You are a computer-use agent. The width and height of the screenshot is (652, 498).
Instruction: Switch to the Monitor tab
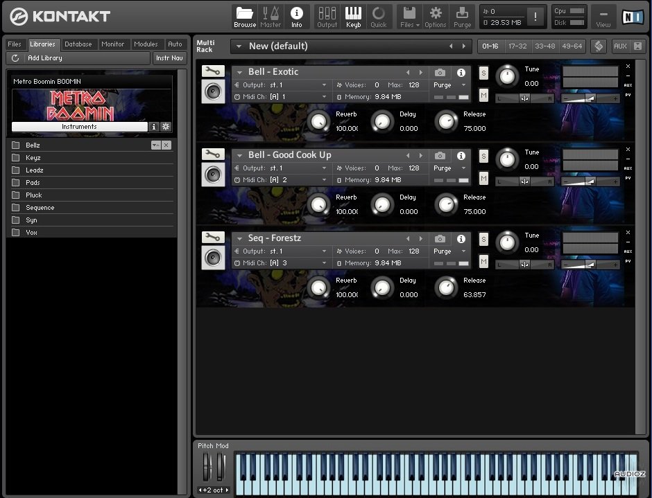pyautogui.click(x=112, y=44)
